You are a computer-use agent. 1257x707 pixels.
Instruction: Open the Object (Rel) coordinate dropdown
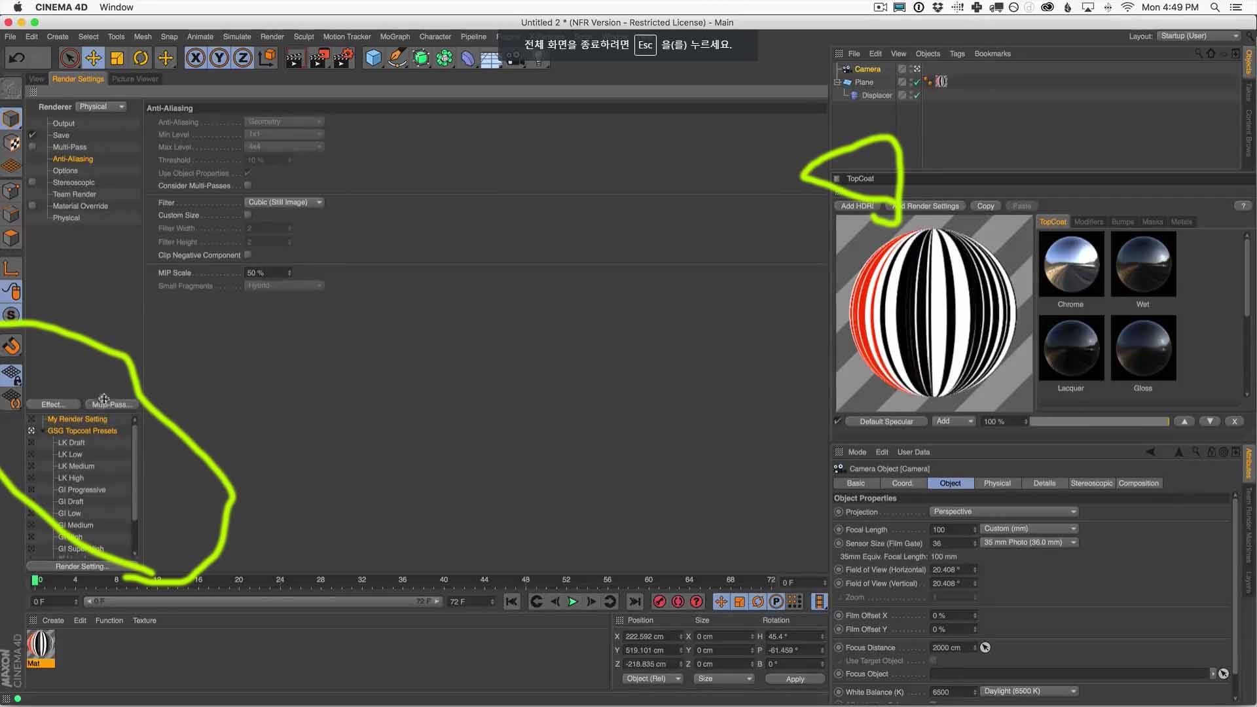[652, 679]
